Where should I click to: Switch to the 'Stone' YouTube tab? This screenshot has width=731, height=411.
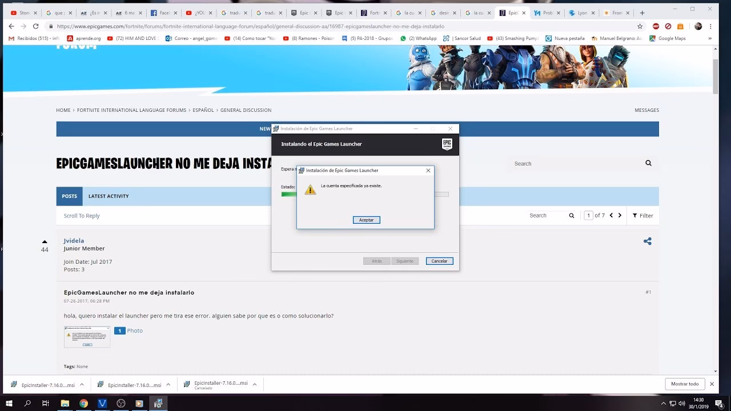[20, 13]
